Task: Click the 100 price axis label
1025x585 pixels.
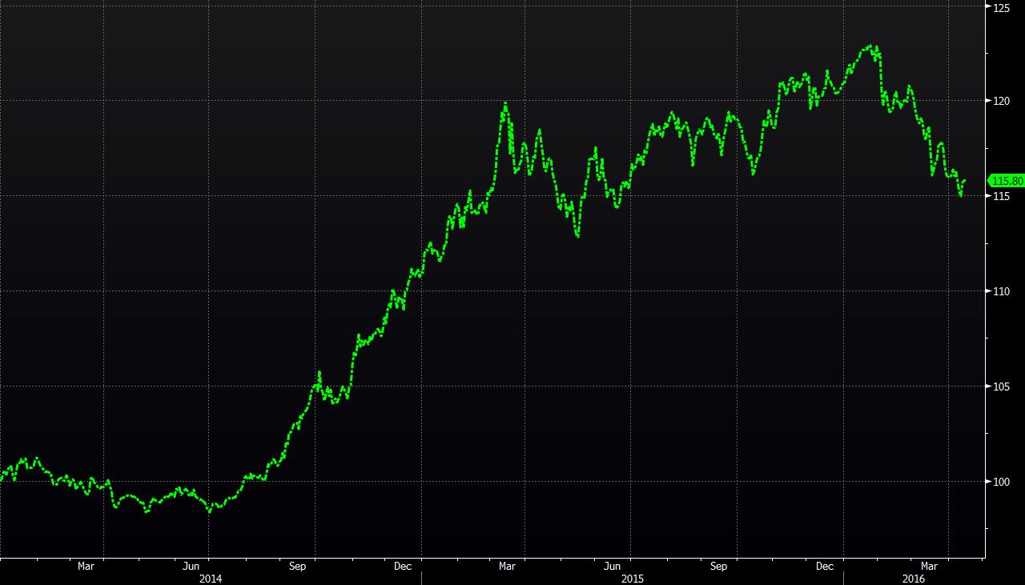Action: pos(1002,482)
